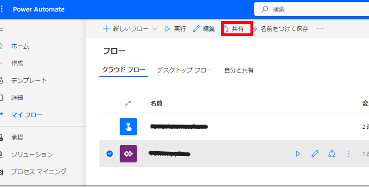
Task: Open more commands in selected flow row
Action: click(x=349, y=154)
